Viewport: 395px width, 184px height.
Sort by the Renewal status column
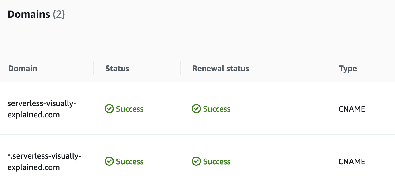[x=221, y=68]
